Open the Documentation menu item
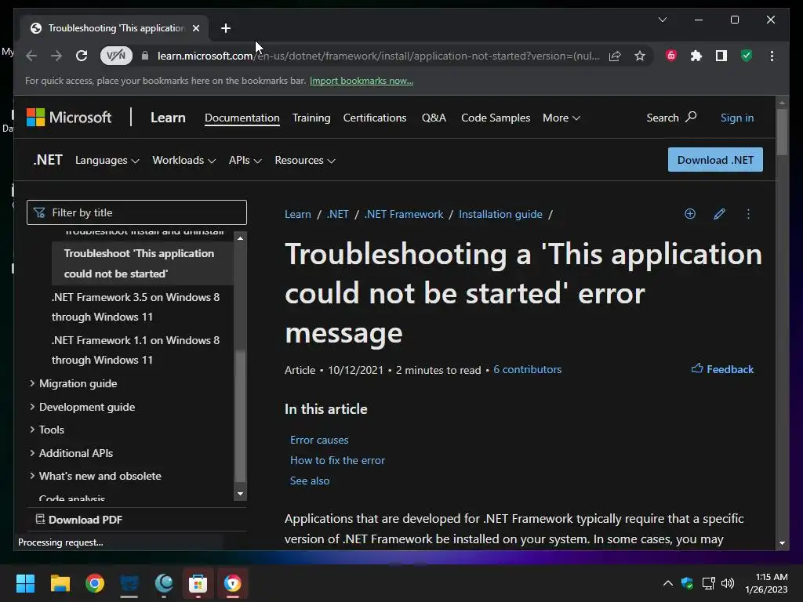The image size is (803, 602). (242, 118)
